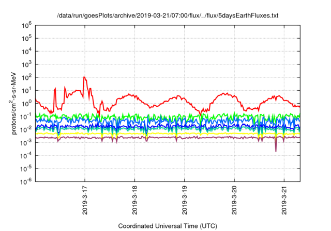331x231 pixels.
Task: Click the 2019-3-20 date label
Action: 234,200
